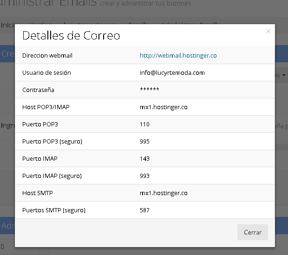Click the Detalles de Correo dialog title

[71, 35]
